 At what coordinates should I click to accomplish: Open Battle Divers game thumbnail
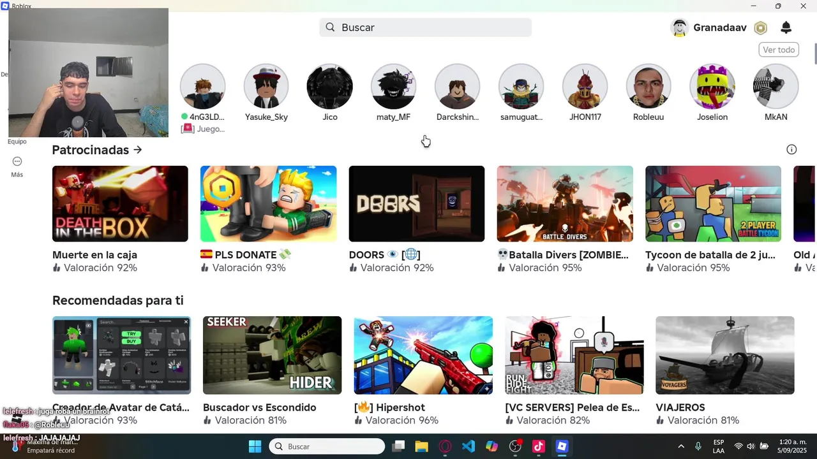[565, 203]
